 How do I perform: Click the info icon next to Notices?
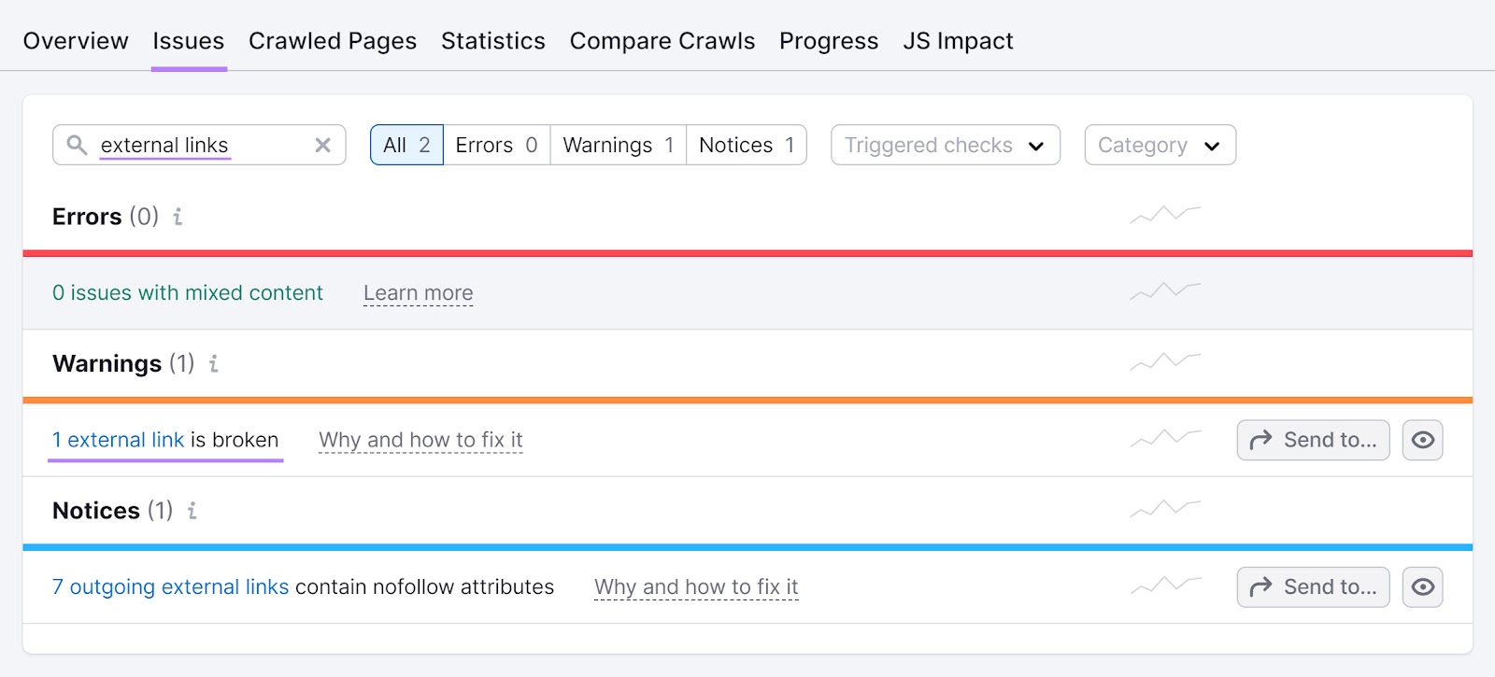coord(192,511)
